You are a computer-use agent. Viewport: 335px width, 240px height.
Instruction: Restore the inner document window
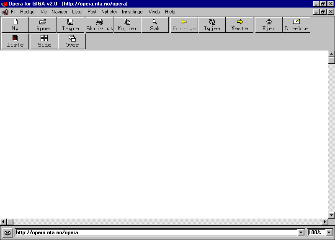(x=323, y=12)
